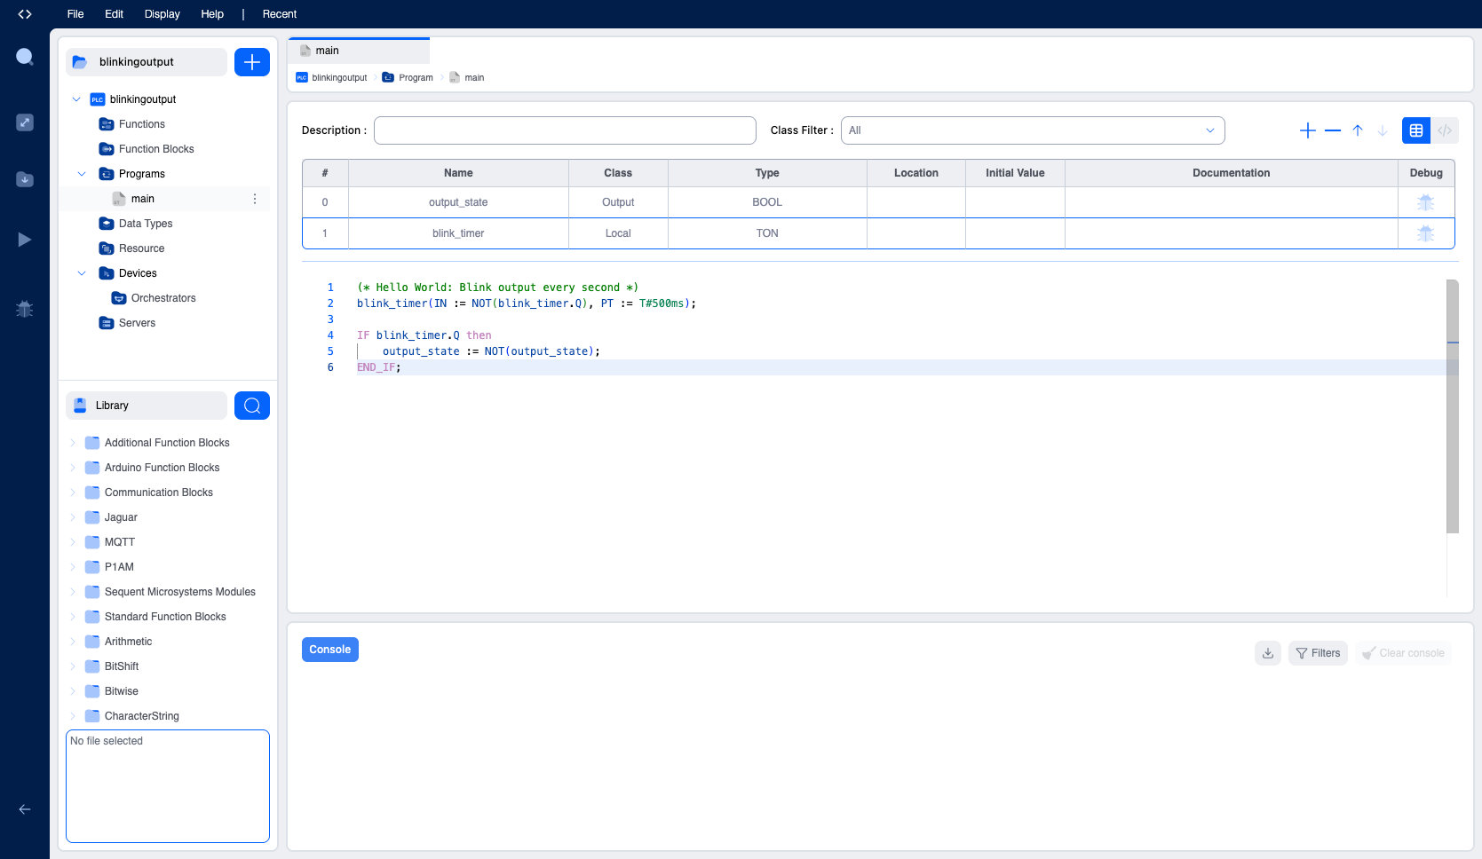Click the code brackets logo icon

click(x=25, y=14)
